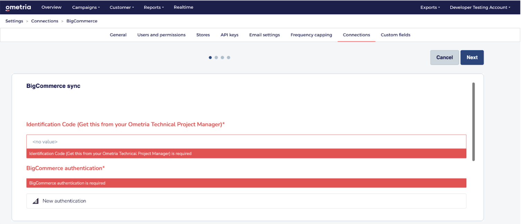Go to Connections breadcrumb link
This screenshot has width=521, height=224.
tap(45, 21)
